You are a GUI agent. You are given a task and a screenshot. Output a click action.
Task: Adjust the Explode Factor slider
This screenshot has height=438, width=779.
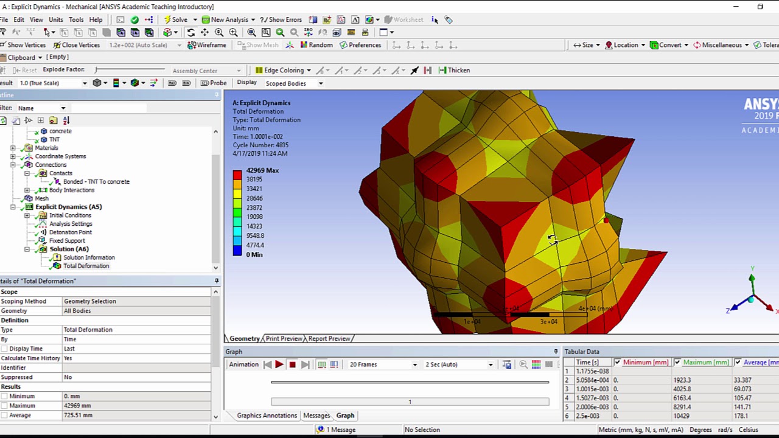point(130,70)
